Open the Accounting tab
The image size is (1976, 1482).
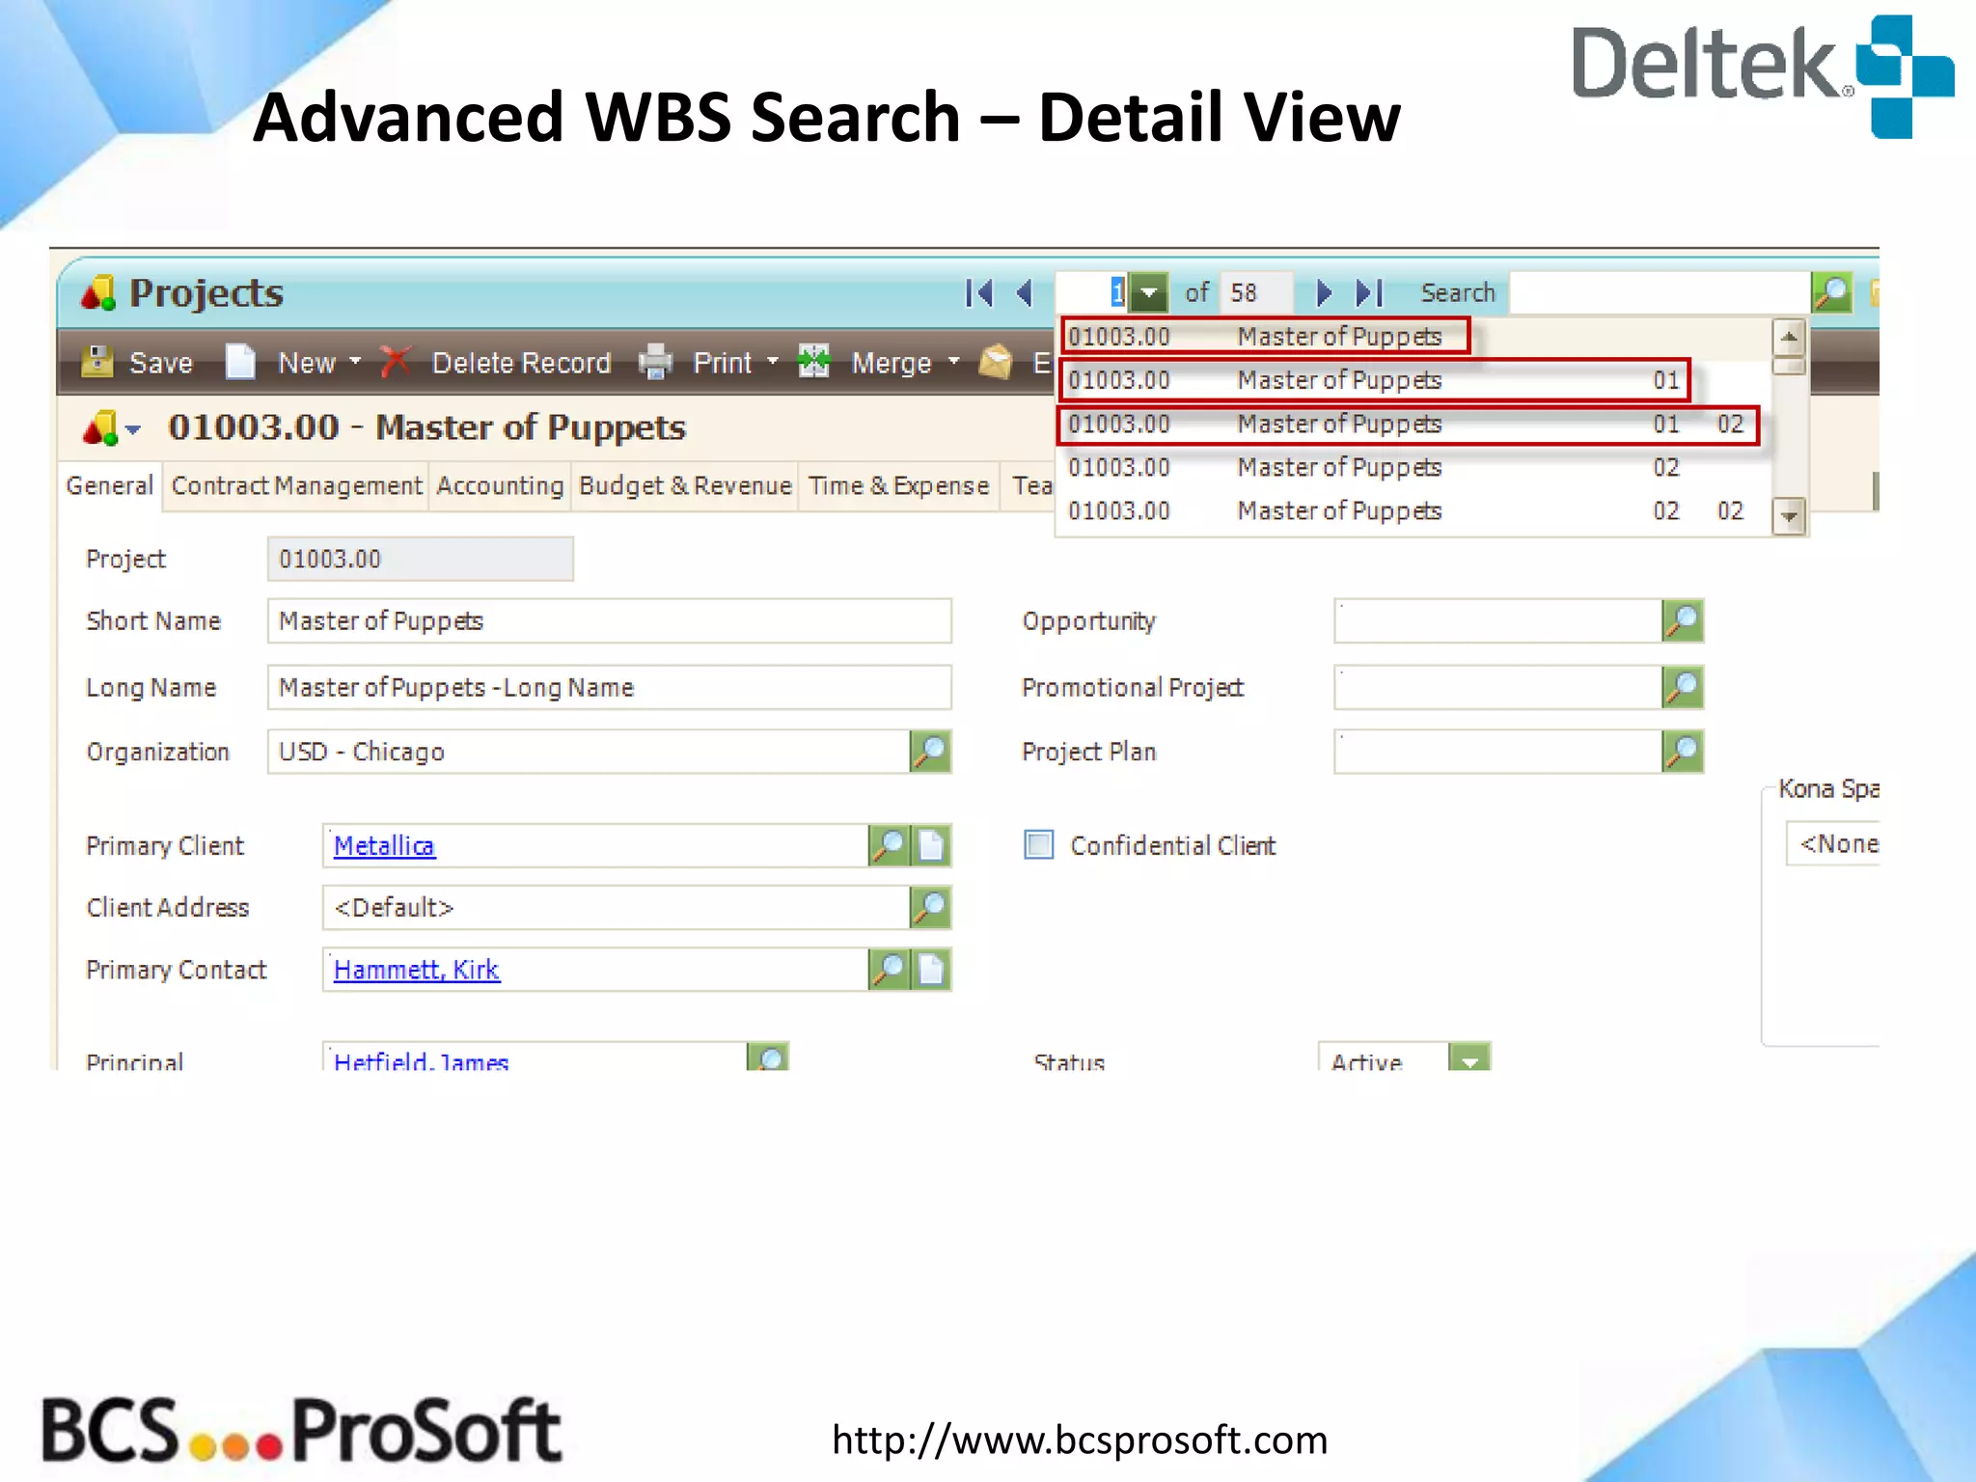pyautogui.click(x=500, y=485)
